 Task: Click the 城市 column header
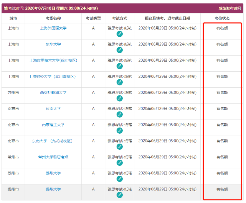tap(13, 18)
